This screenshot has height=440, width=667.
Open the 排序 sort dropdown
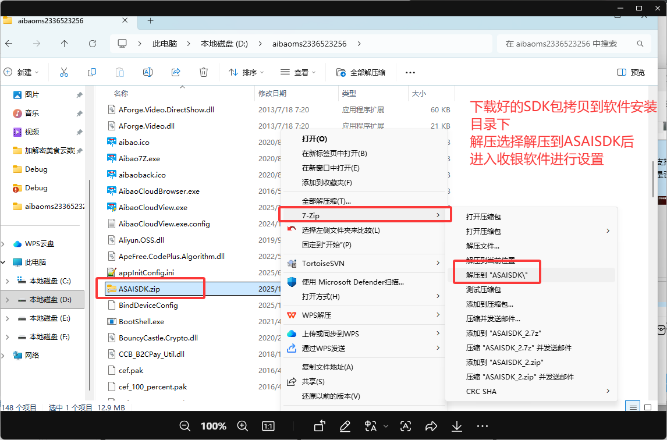(246, 72)
